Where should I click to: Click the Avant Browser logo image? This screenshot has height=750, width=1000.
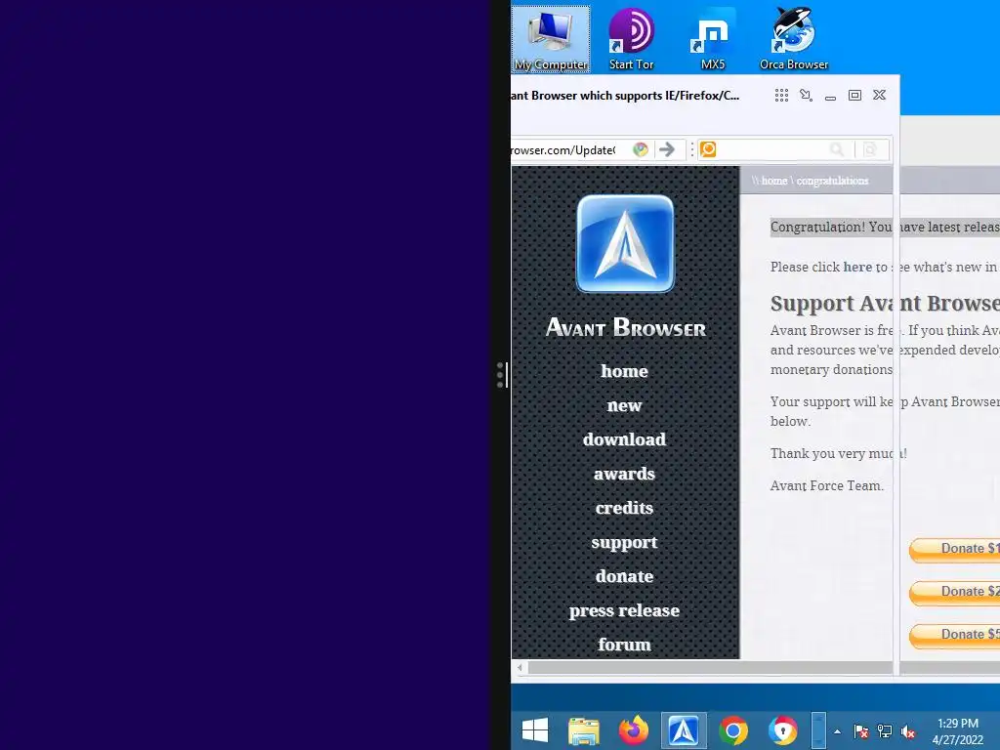click(x=625, y=243)
